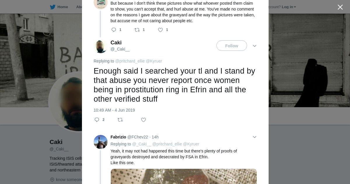The image size is (350, 184).
Task: Click the 10:49 AM - 4 Jun 2019 timestamp
Action: (x=114, y=110)
